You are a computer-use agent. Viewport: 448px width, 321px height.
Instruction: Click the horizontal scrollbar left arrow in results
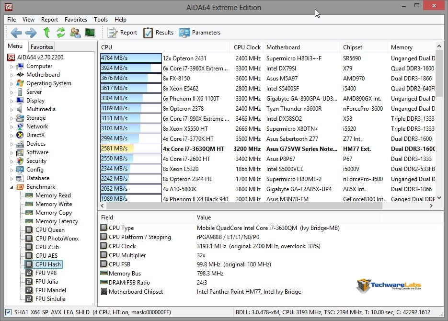(102, 206)
